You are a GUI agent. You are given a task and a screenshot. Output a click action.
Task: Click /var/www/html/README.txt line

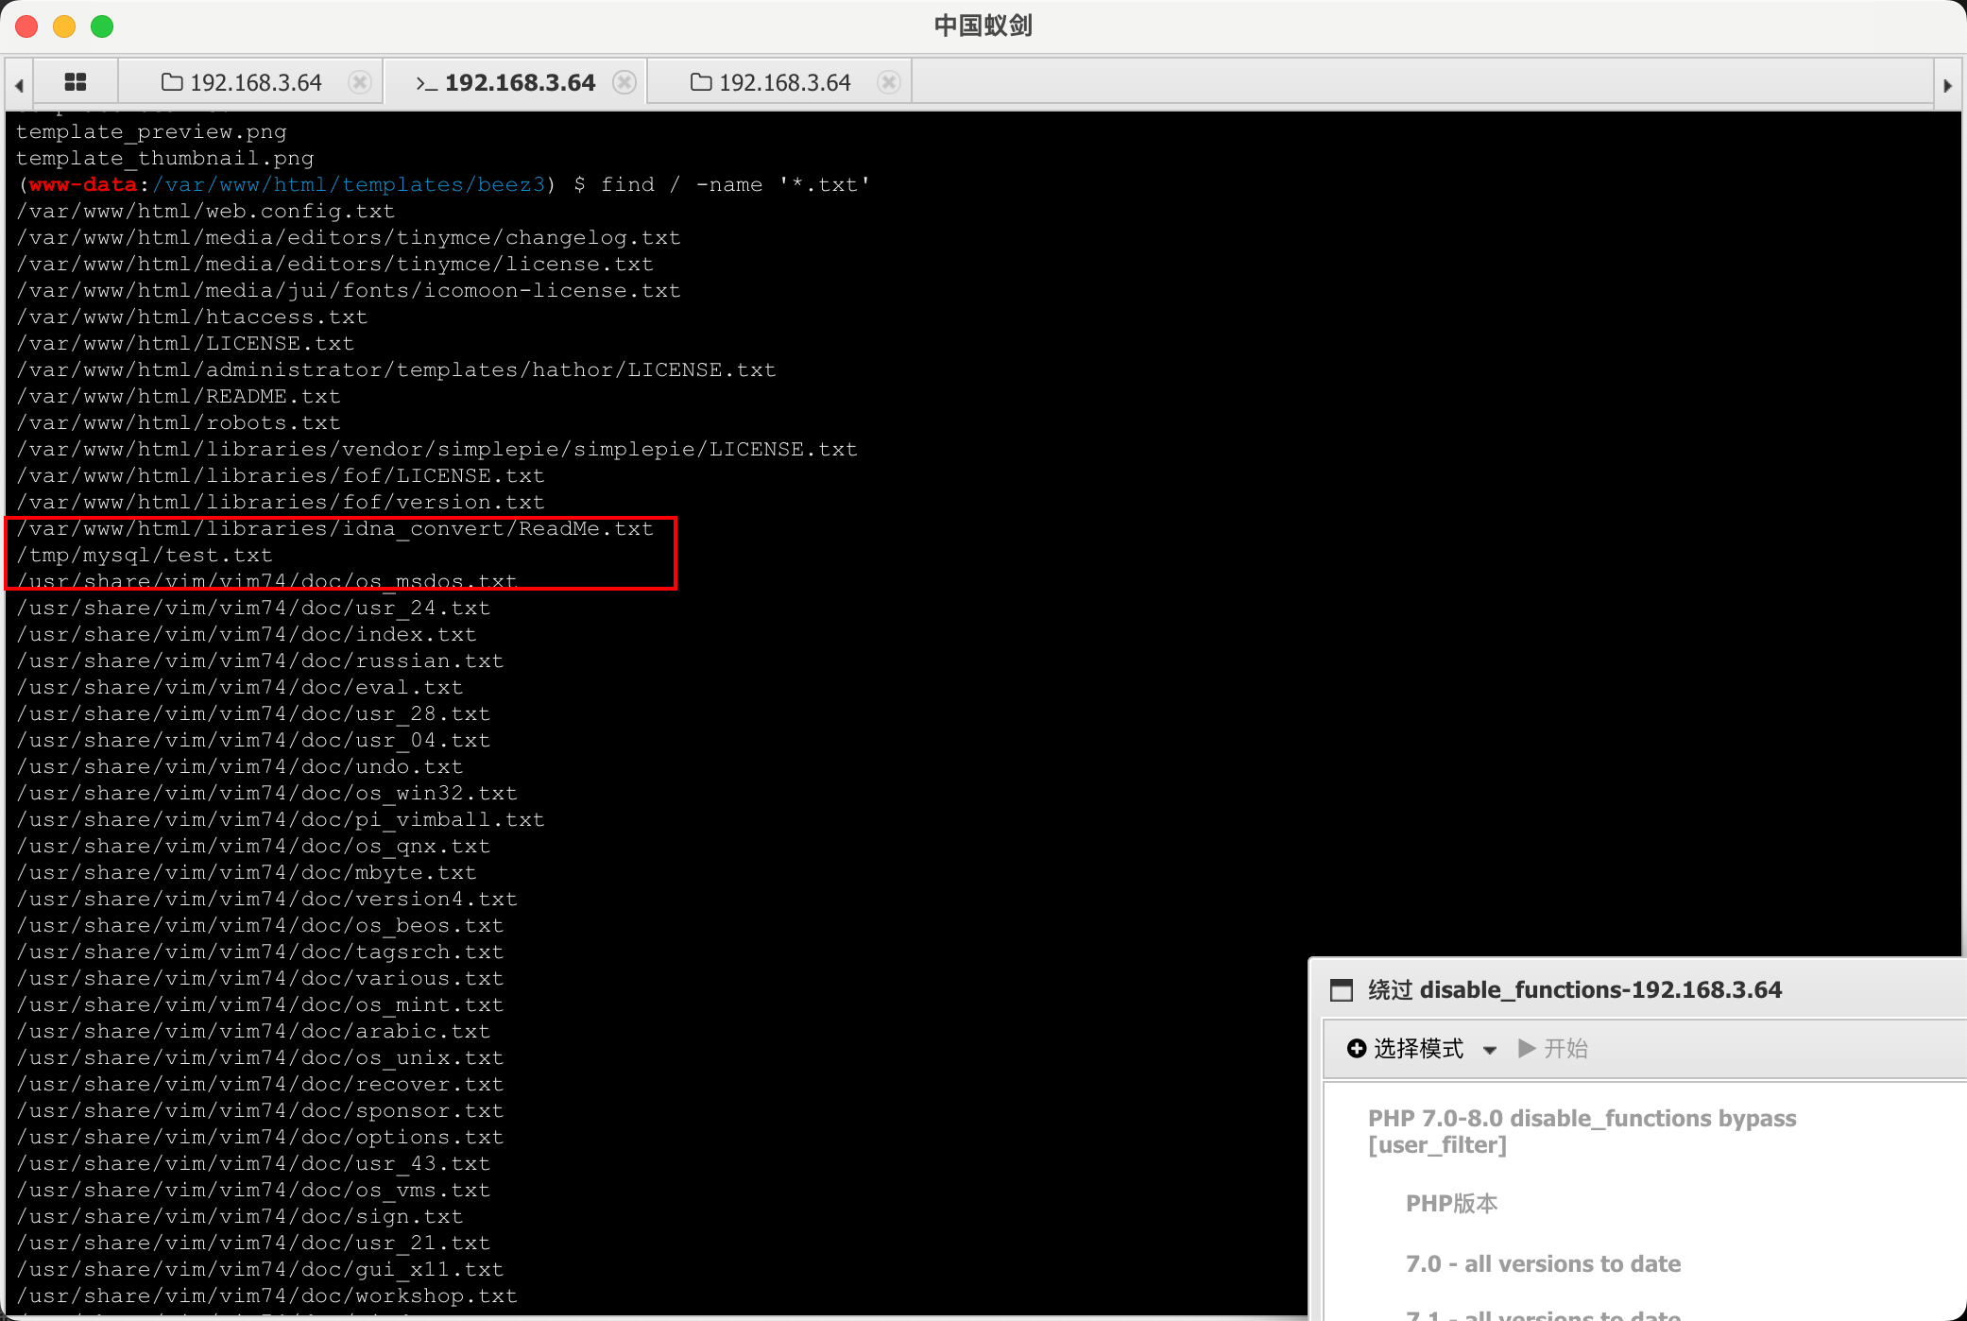coord(179,396)
